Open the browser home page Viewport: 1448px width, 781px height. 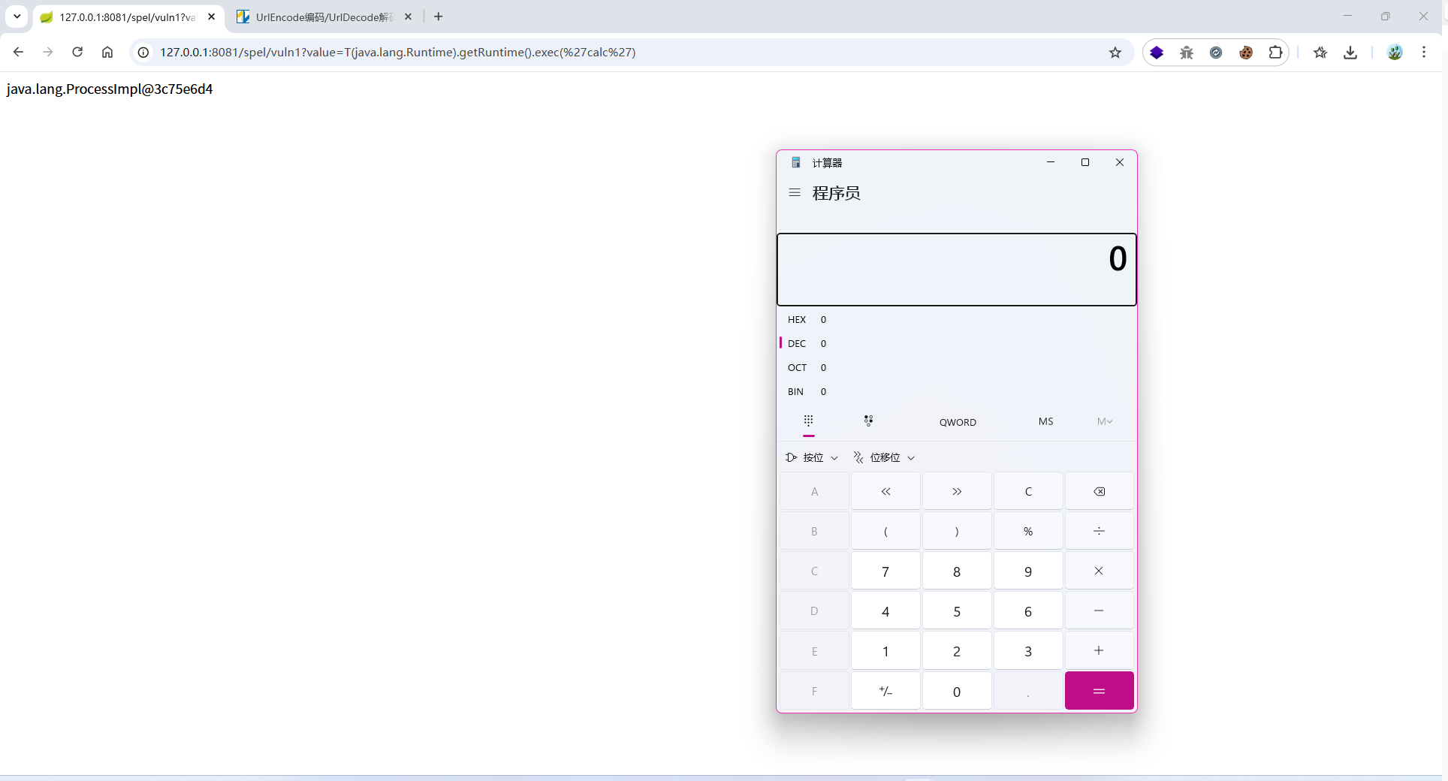107,52
